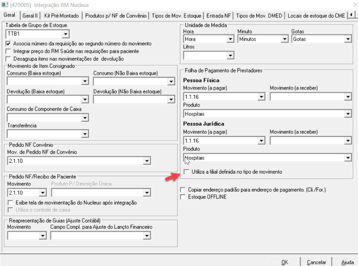Open the Gotas unit dropdown
This screenshot has height=266, width=358.
point(348,39)
